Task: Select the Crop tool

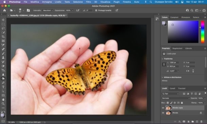Action: click(x=3, y=37)
